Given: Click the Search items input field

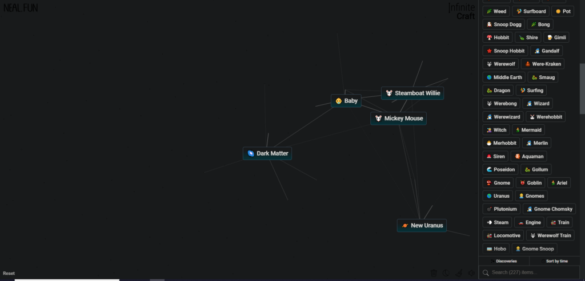Looking at the screenshot, I should (x=529, y=272).
